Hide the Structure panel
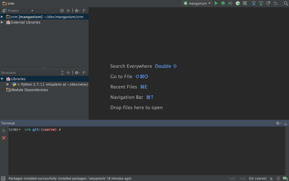Viewport: 289px width, 181px height. click(x=84, y=72)
